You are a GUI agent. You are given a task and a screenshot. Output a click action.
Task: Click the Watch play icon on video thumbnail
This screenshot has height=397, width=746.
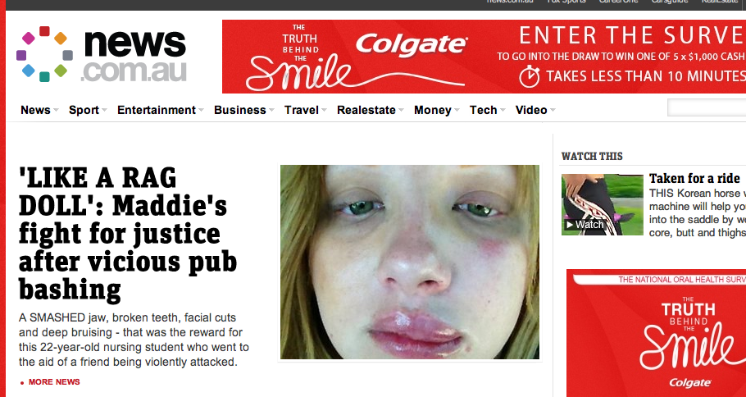click(569, 225)
